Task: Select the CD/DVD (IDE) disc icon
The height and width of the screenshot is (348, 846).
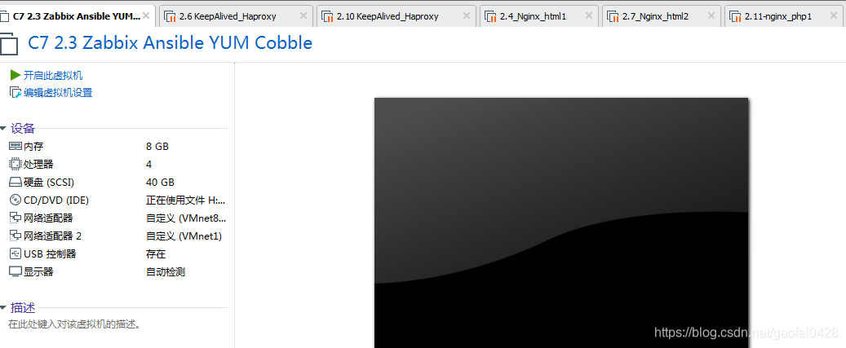Action: click(16, 200)
